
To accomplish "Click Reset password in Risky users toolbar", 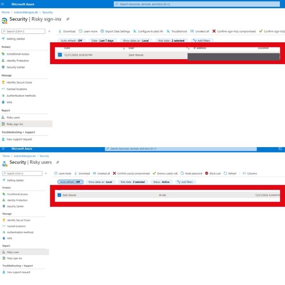I will pos(191,173).
